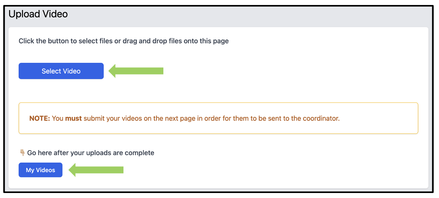Click the word "coordinator" in the note

point(321,119)
